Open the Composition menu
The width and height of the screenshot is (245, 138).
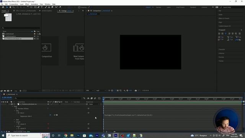click(14, 4)
